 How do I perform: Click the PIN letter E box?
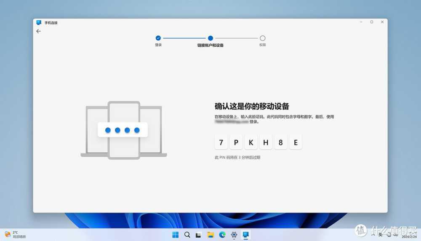tap(296, 142)
